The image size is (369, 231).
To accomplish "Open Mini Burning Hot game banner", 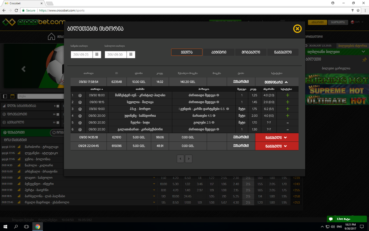I will pyautogui.click(x=337, y=79).
